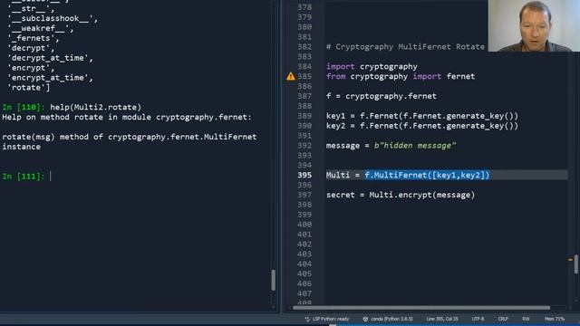Screen dimensions: 580x326
Task: Click the warning icon beside line 385
Action: click(291, 76)
